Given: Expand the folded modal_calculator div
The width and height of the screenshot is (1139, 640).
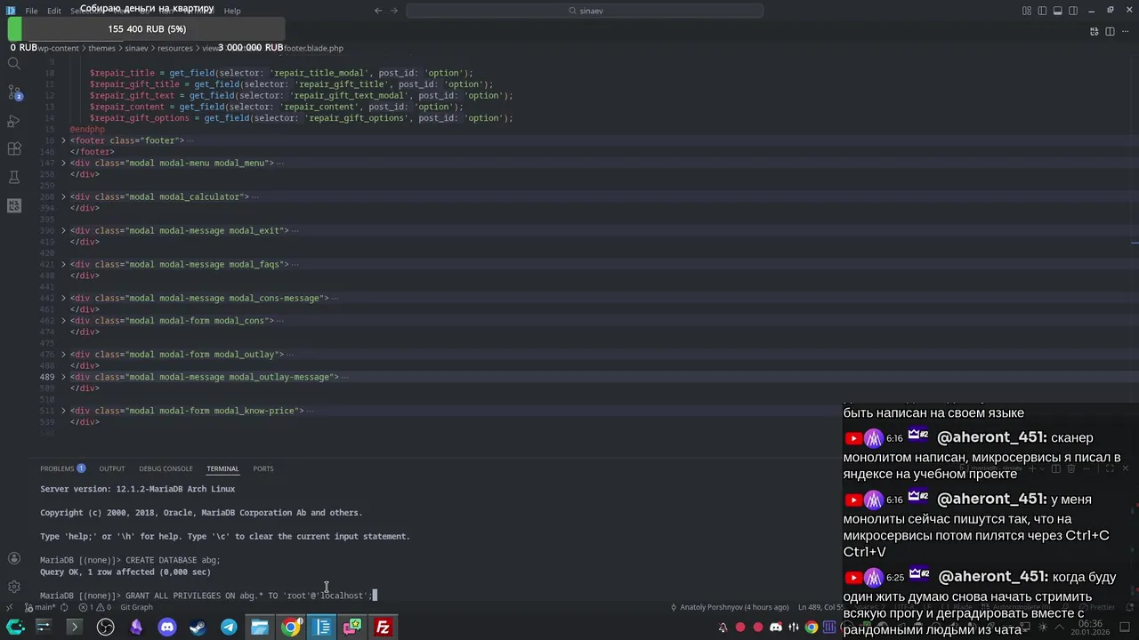Looking at the screenshot, I should [62, 196].
